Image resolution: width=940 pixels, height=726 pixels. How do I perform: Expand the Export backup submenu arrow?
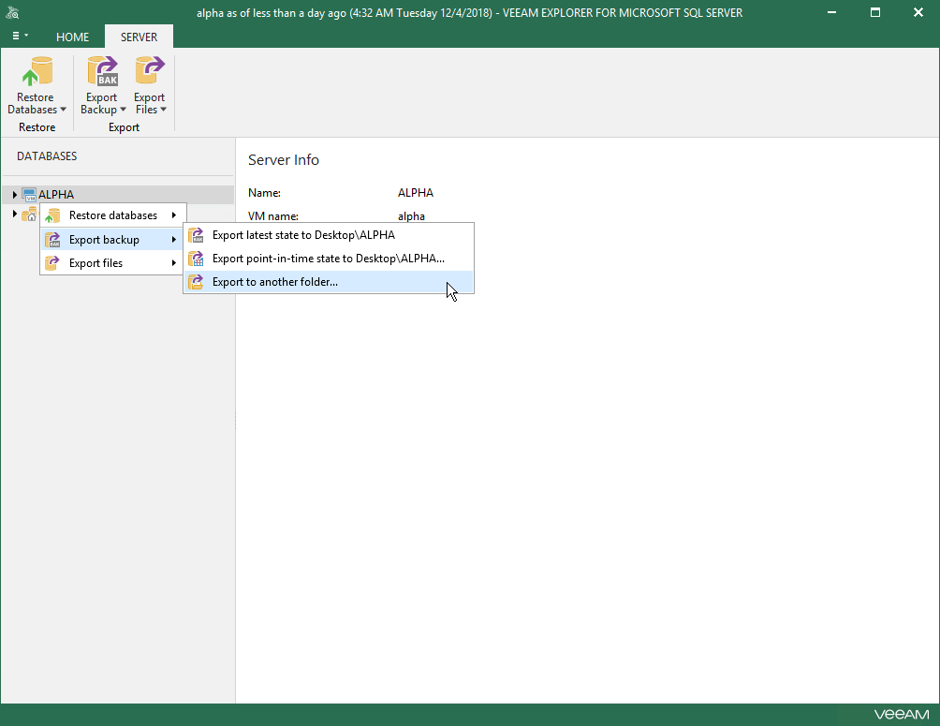pos(174,240)
